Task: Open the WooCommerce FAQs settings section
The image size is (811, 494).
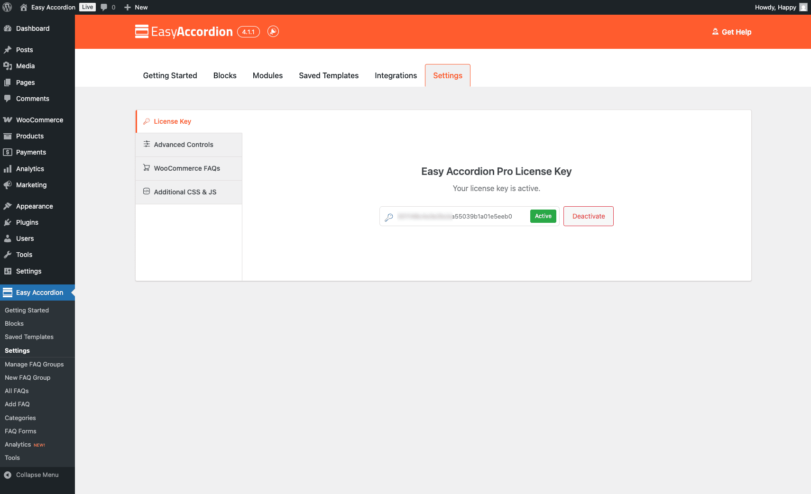Action: click(x=189, y=168)
